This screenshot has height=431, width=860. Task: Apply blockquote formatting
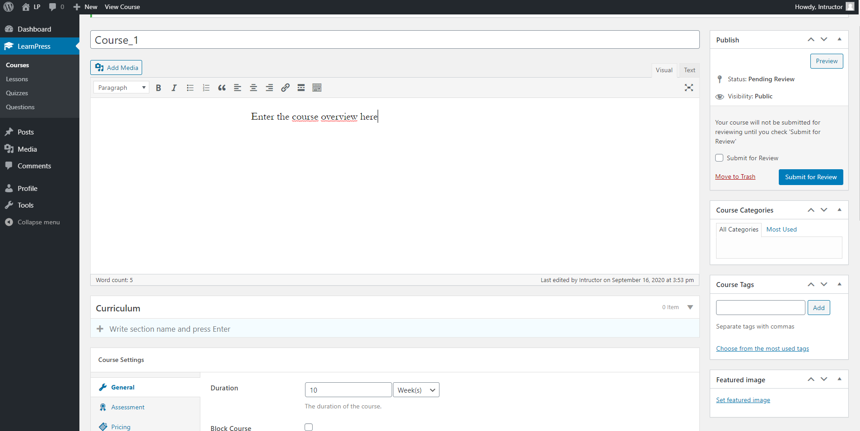(222, 88)
